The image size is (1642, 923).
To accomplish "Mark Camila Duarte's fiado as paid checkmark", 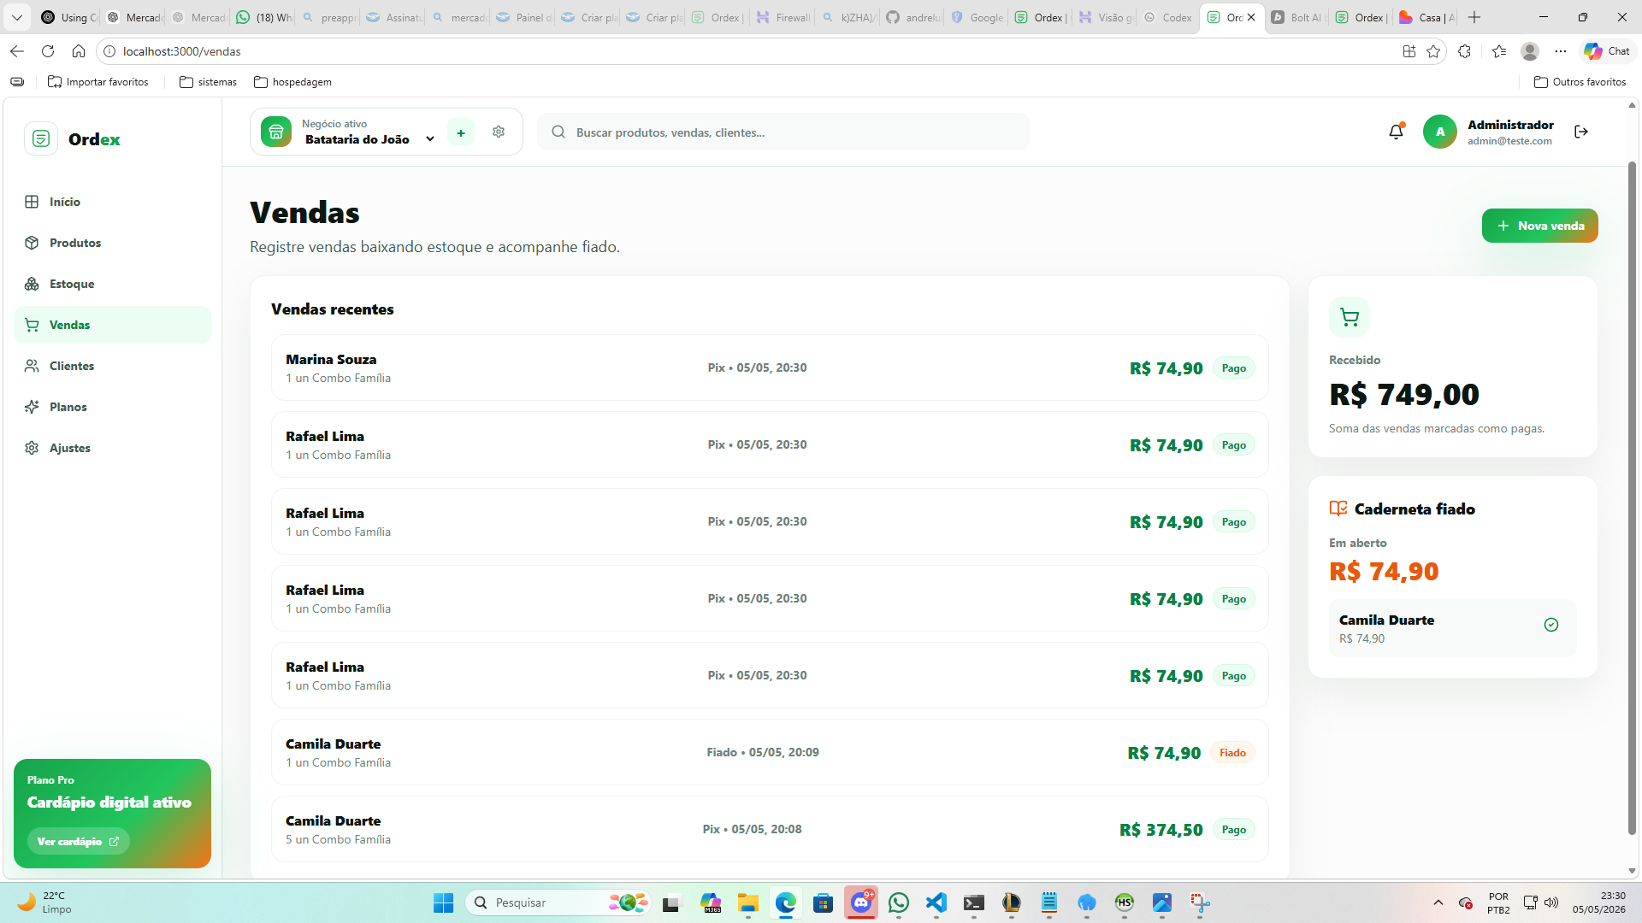I will (1551, 625).
